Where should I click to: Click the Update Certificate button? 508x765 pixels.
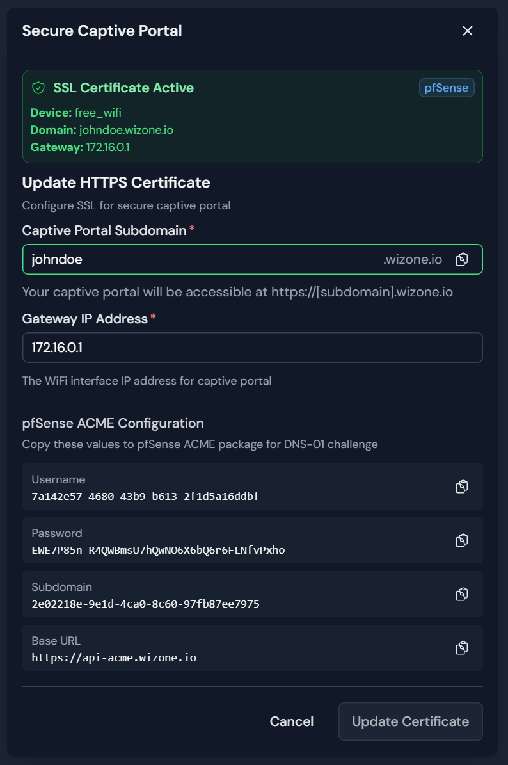[x=410, y=721]
